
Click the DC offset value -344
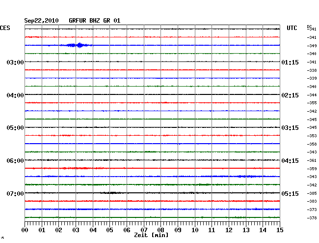312,95
